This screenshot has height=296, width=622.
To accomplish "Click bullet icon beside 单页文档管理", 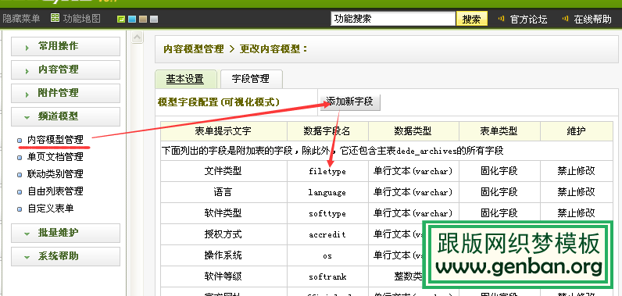I will point(20,158).
